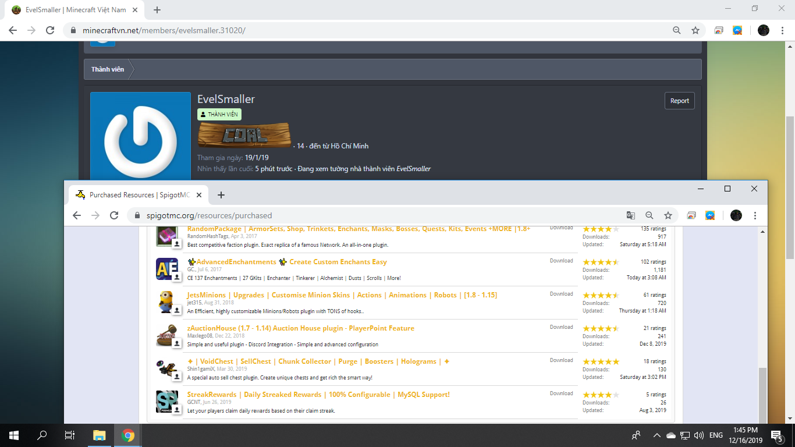Click the Chrome icon on the taskbar
Image resolution: width=795 pixels, height=447 pixels.
(x=128, y=435)
